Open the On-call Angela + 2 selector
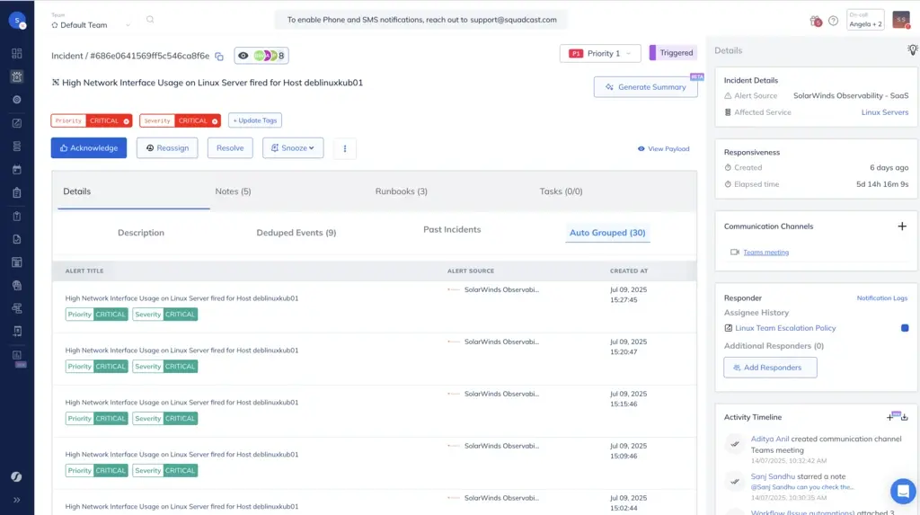Viewport: 920px width, 515px height. (x=865, y=20)
